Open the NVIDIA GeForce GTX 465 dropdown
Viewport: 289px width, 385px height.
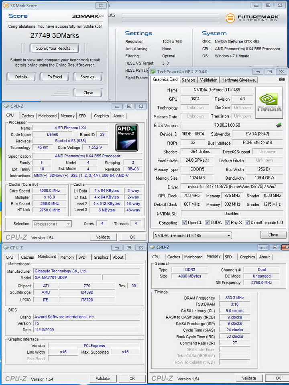coord(193,235)
